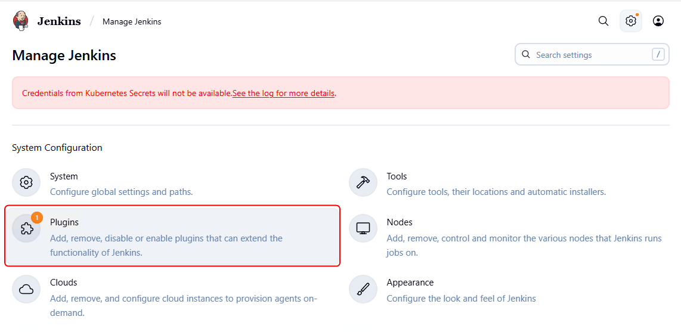
Task: Click the Manage Jenkins gear icon in header
Action: click(x=631, y=21)
